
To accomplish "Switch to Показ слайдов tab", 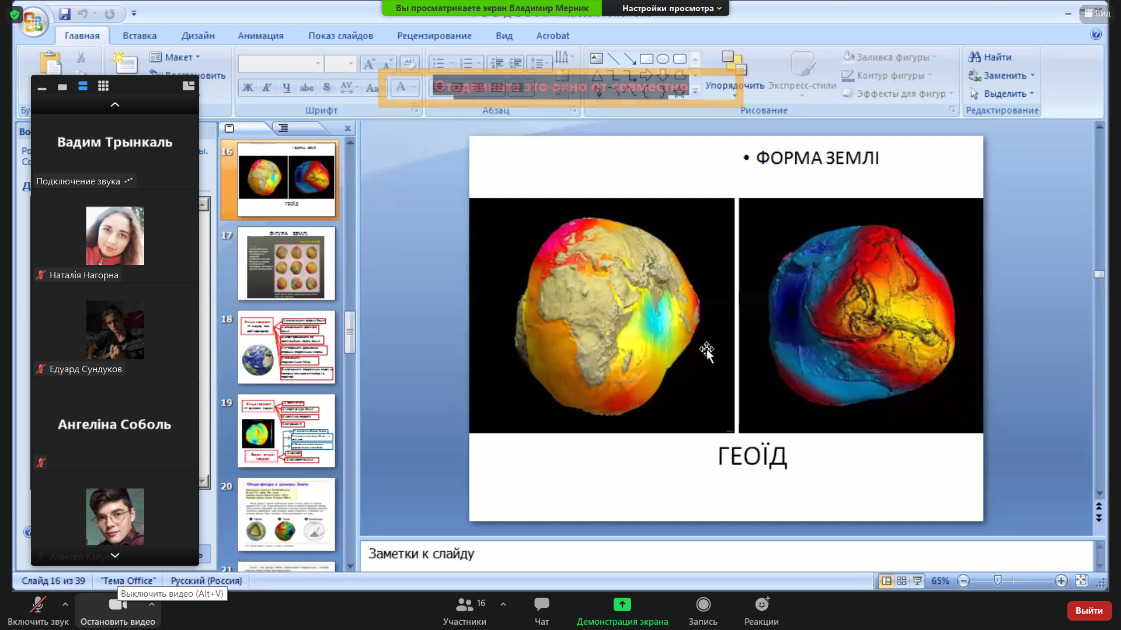I will [x=340, y=36].
